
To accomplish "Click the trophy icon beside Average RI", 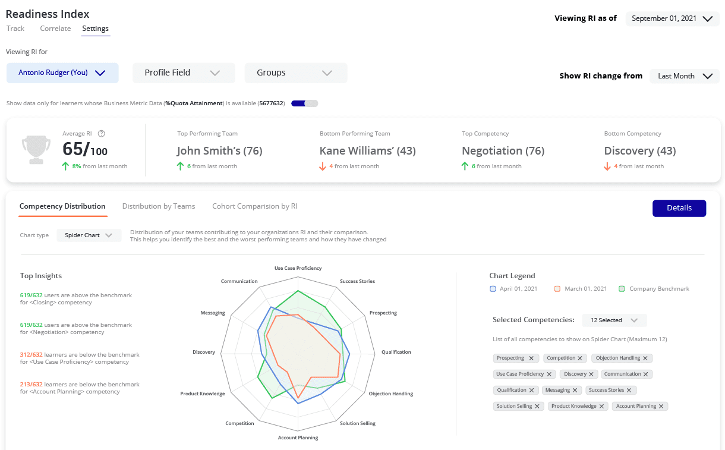I will point(32,150).
